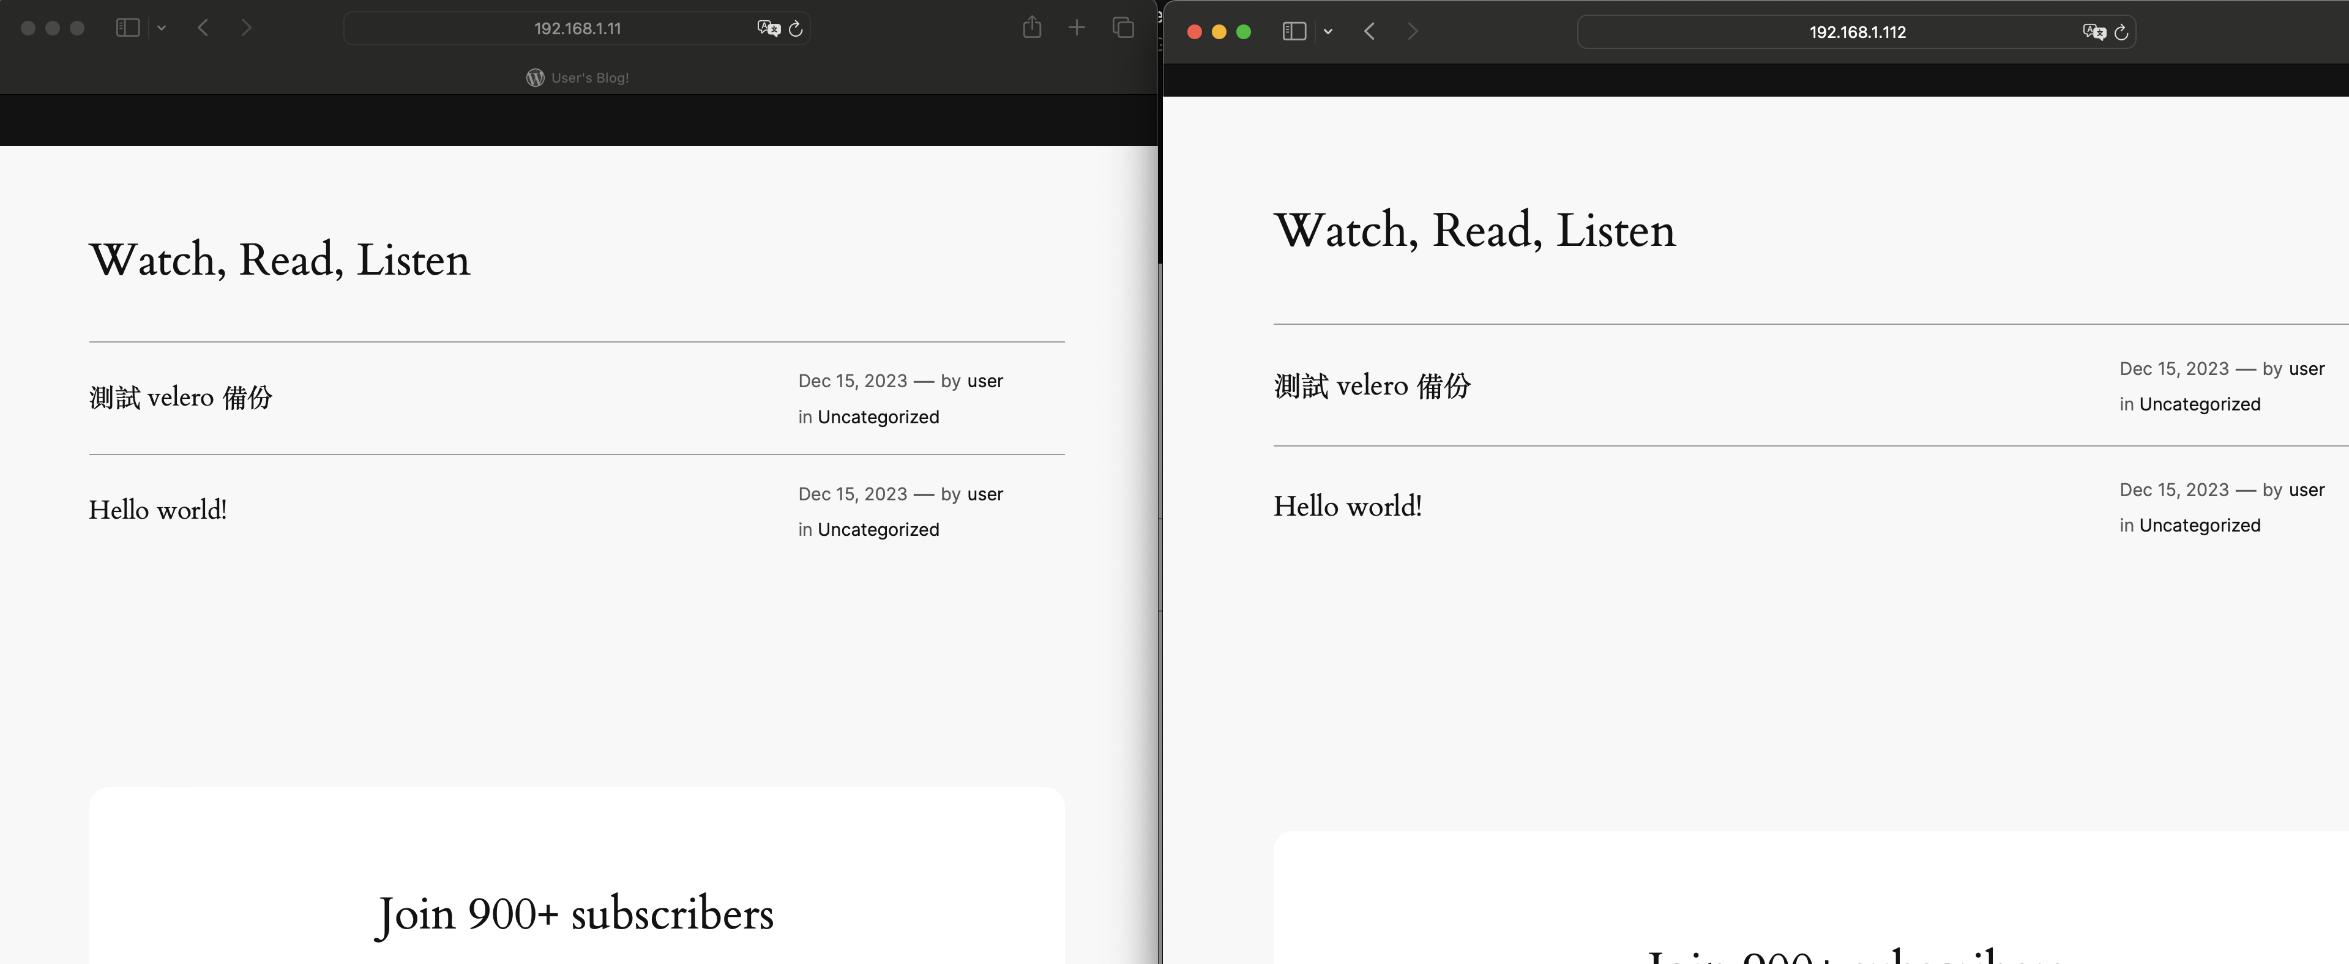This screenshot has height=964, width=2349.
Task: Reload the 192.168.1.112 page
Action: pyautogui.click(x=2121, y=32)
